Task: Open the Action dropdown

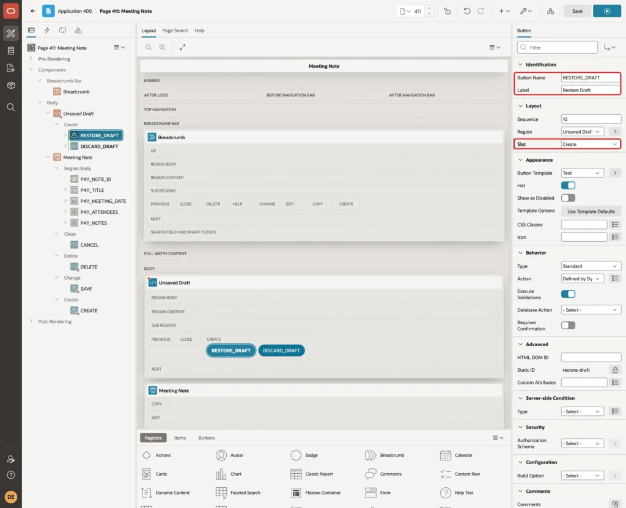Action: point(583,278)
